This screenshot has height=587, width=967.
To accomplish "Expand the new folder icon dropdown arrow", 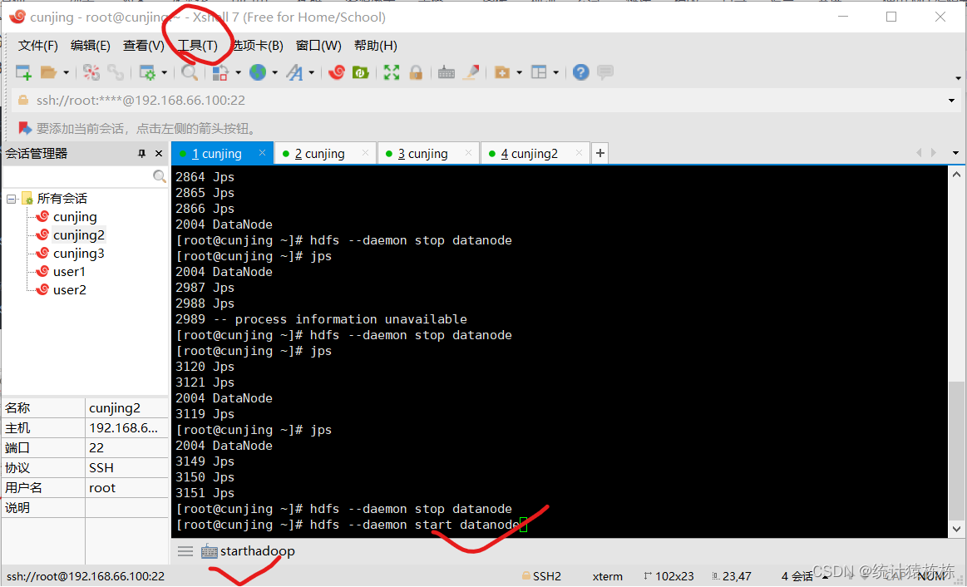I will coord(520,73).
